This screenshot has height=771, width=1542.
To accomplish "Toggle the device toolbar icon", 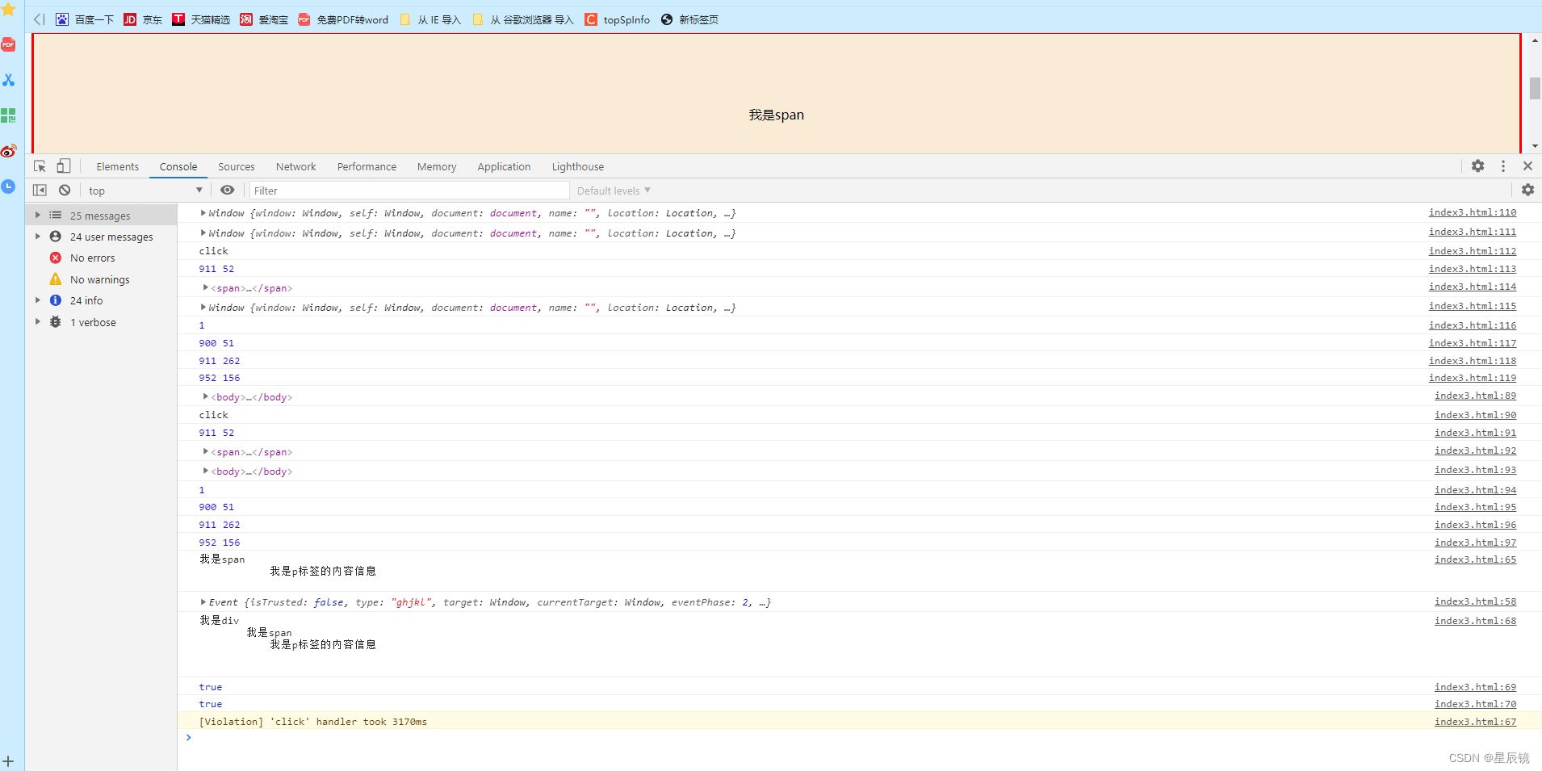I will (x=64, y=166).
